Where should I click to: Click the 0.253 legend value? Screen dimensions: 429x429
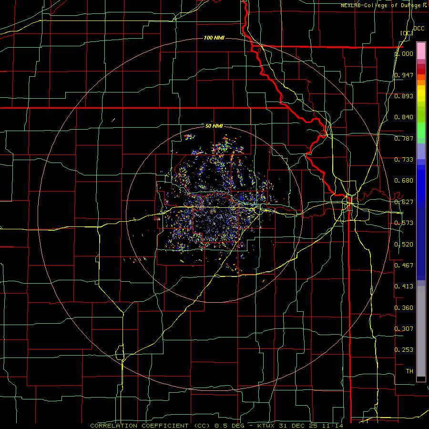(x=404, y=350)
